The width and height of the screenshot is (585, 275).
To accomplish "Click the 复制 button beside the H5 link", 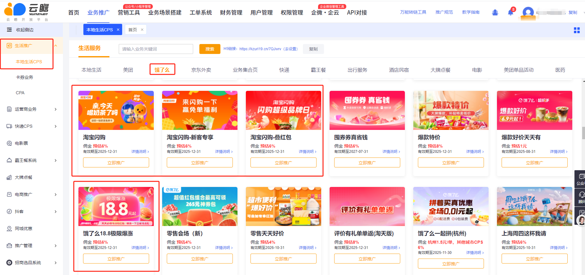I will tap(313, 49).
